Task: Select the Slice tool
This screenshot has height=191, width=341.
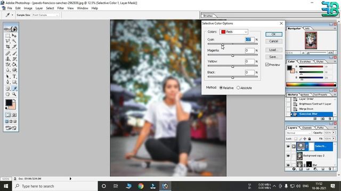Action: pos(14,47)
